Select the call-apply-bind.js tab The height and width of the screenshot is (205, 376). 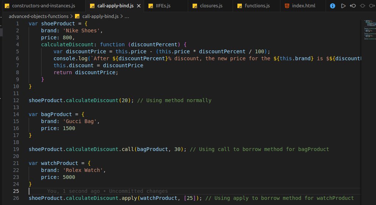pos(115,6)
